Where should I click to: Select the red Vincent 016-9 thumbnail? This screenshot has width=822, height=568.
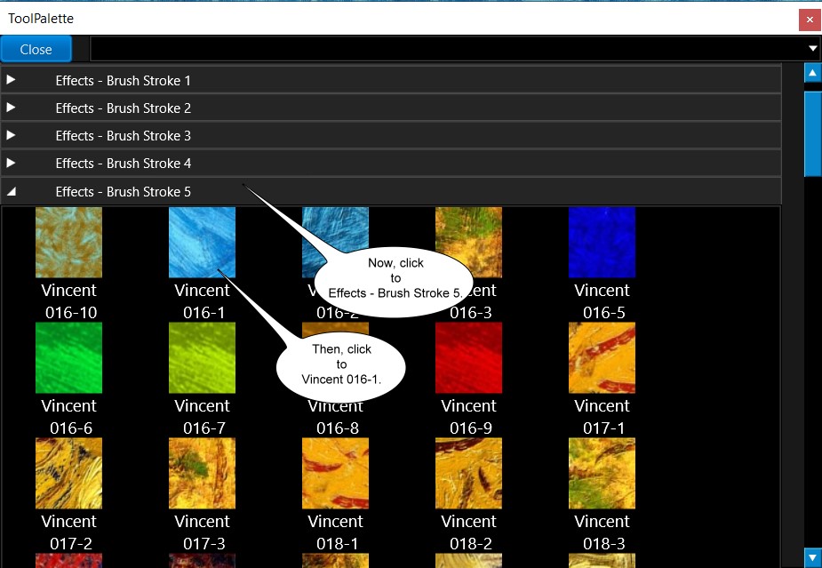click(468, 357)
